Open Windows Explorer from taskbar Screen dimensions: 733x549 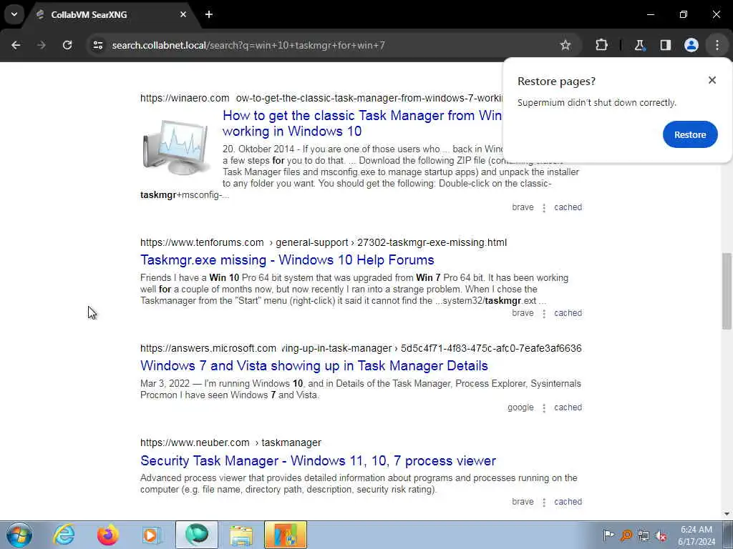coord(241,535)
